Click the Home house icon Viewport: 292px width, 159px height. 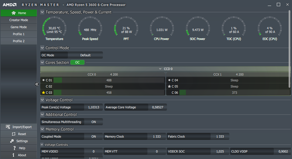click(14, 13)
